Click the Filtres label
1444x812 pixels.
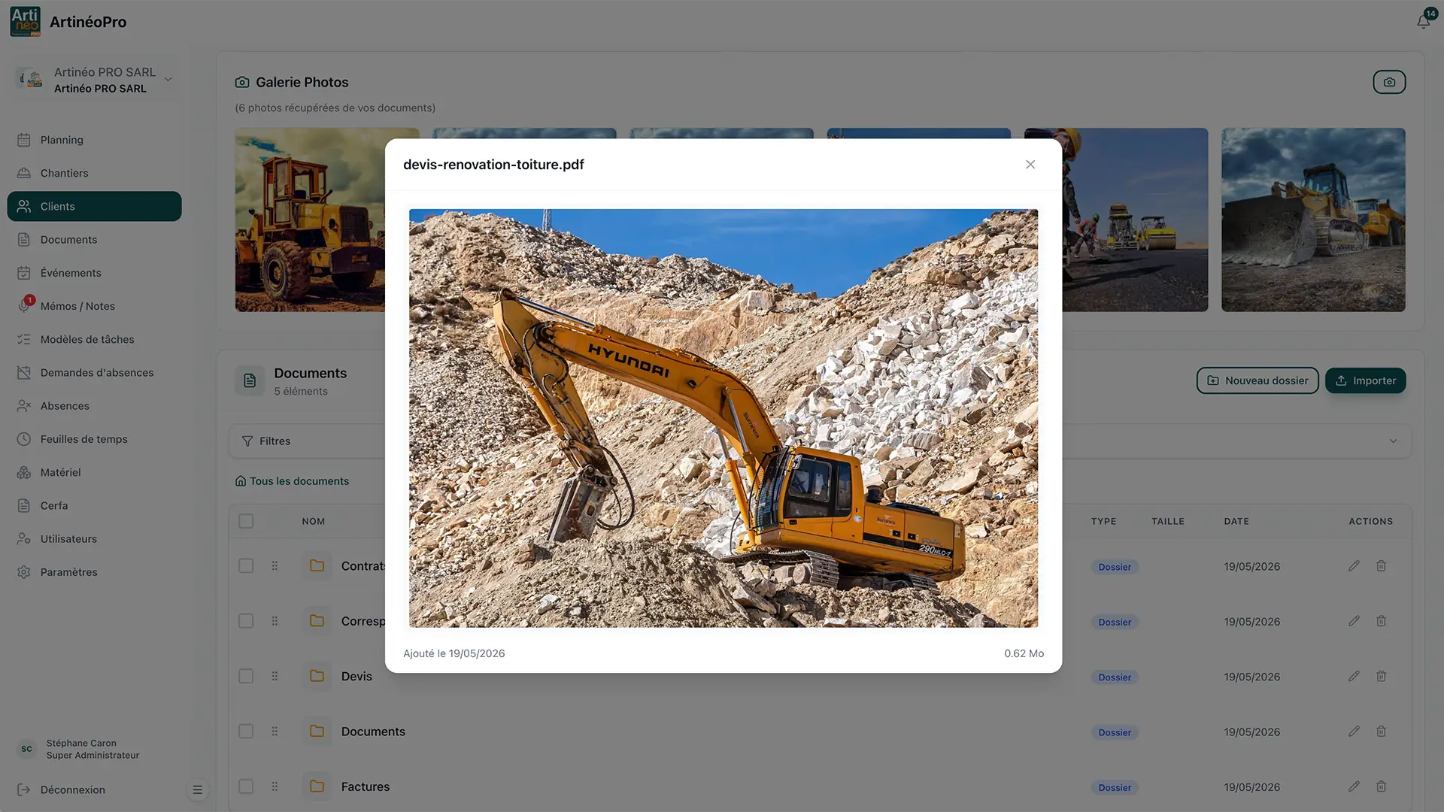point(275,441)
